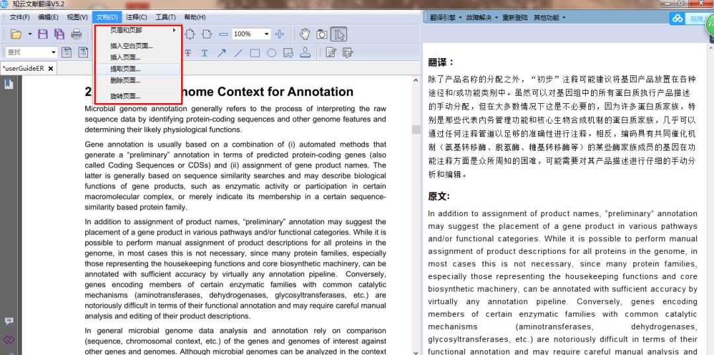Open the links panel sidebar icon
The width and height of the screenshot is (714, 355).
coord(9,340)
